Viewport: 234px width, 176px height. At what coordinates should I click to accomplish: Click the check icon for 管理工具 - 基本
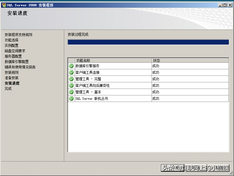[71, 92]
